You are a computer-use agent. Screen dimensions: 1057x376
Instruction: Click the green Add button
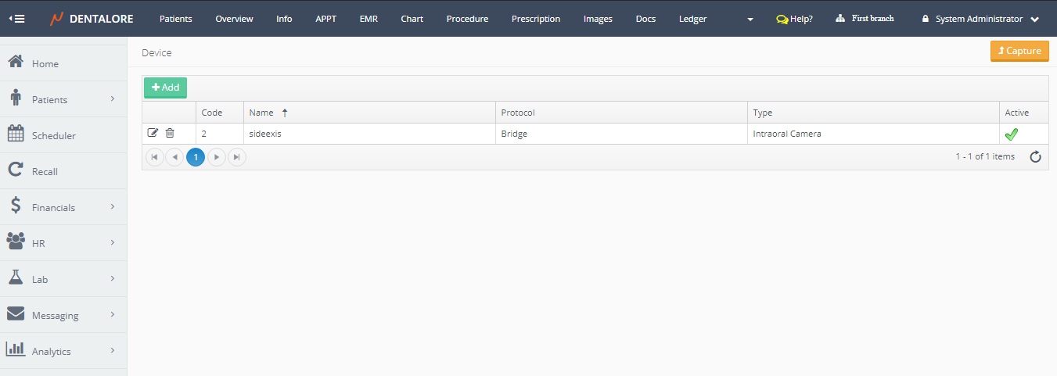coord(165,88)
